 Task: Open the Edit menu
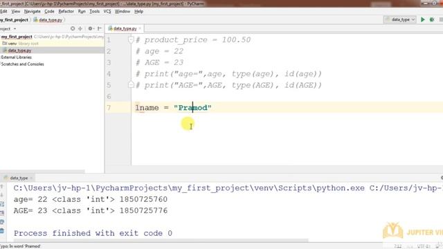(3, 11)
